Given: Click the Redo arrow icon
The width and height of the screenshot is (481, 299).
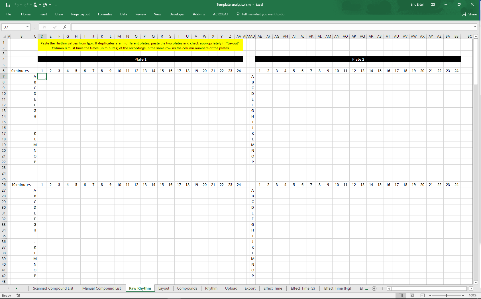Looking at the screenshot, I should [x=27, y=5].
